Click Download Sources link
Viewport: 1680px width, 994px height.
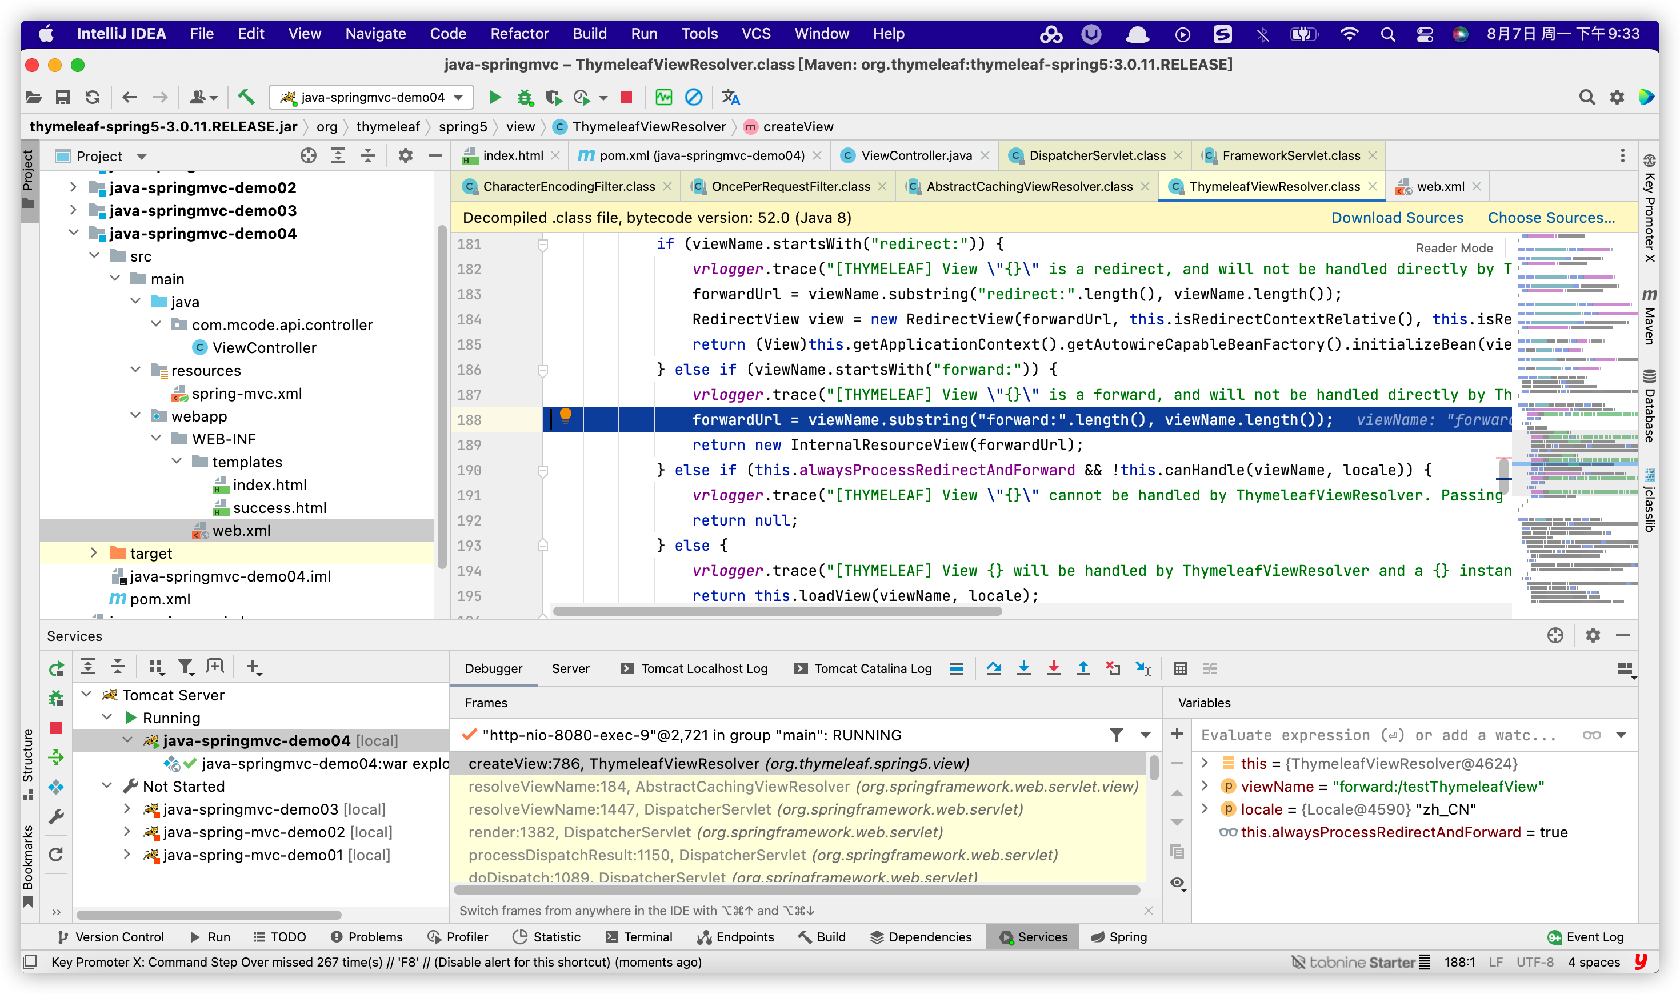1397,218
